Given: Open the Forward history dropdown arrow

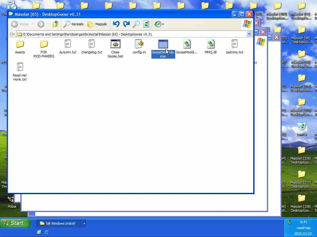Looking at the screenshot, I should pyautogui.click(x=48, y=24).
